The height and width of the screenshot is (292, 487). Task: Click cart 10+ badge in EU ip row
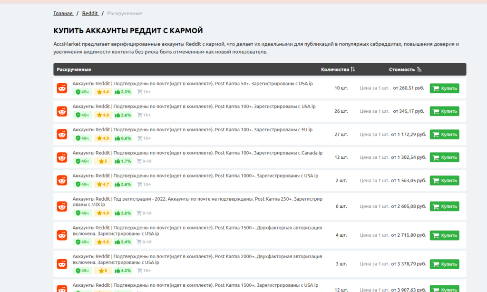pyautogui.click(x=144, y=138)
